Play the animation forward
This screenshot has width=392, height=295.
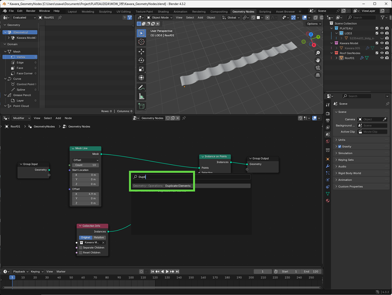click(x=167, y=271)
